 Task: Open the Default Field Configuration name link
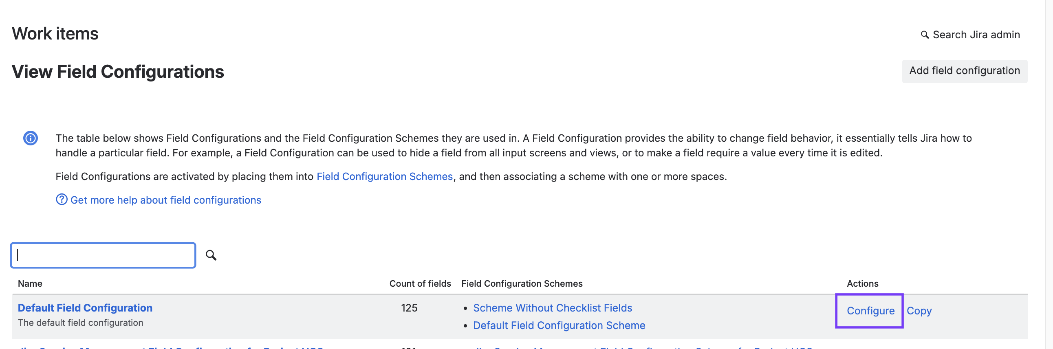(x=85, y=307)
